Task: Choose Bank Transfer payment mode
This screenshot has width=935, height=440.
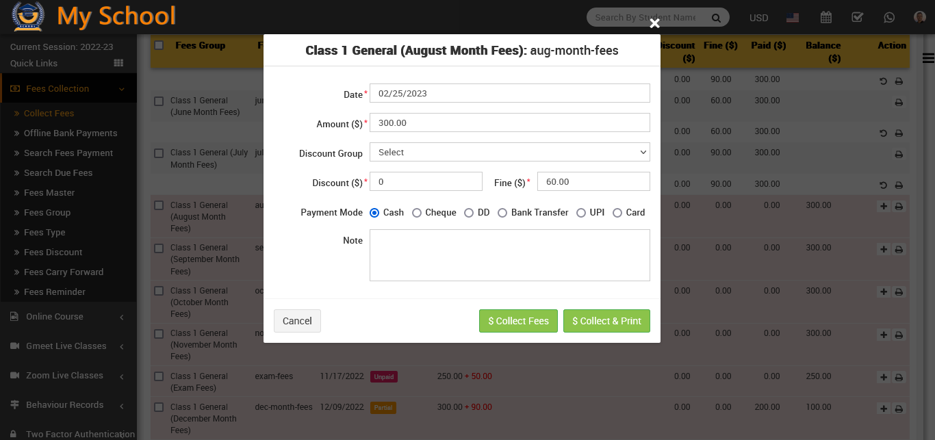Action: [502, 213]
